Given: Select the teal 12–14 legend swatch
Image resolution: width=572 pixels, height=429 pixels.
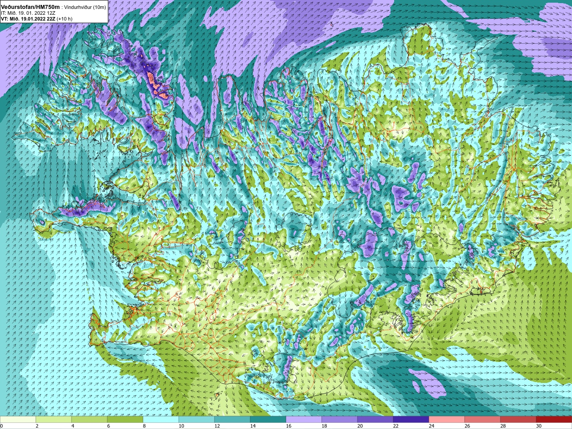Looking at the screenshot, I should (232, 420).
